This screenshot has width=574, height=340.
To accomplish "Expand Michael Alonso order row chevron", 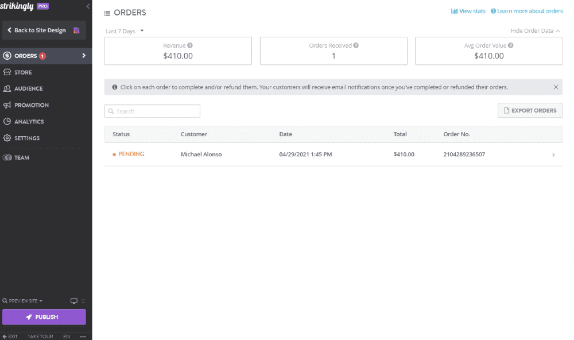I will coord(553,154).
